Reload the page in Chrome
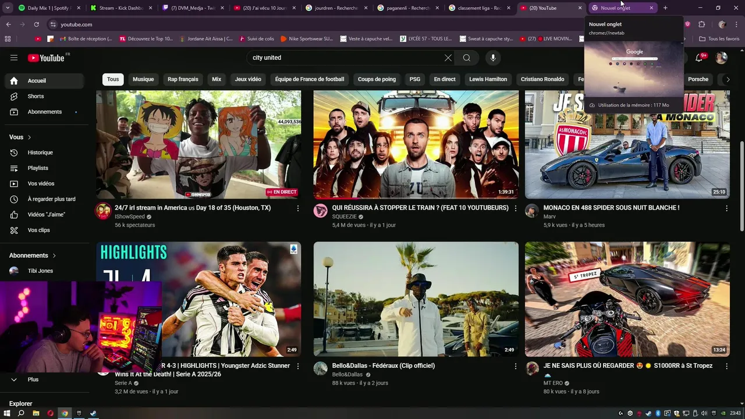Screen dimensions: 745x419 [x=36, y=24]
